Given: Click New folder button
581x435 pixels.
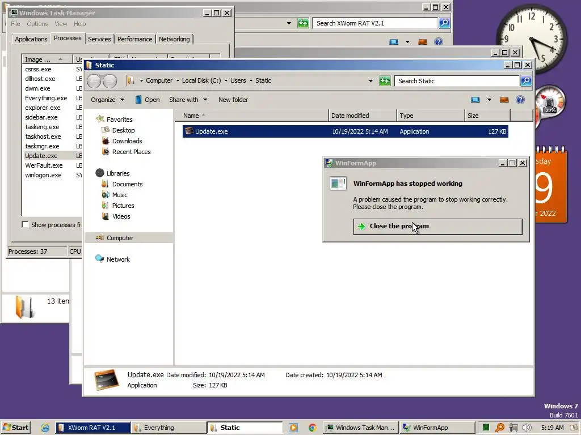Looking at the screenshot, I should (233, 100).
